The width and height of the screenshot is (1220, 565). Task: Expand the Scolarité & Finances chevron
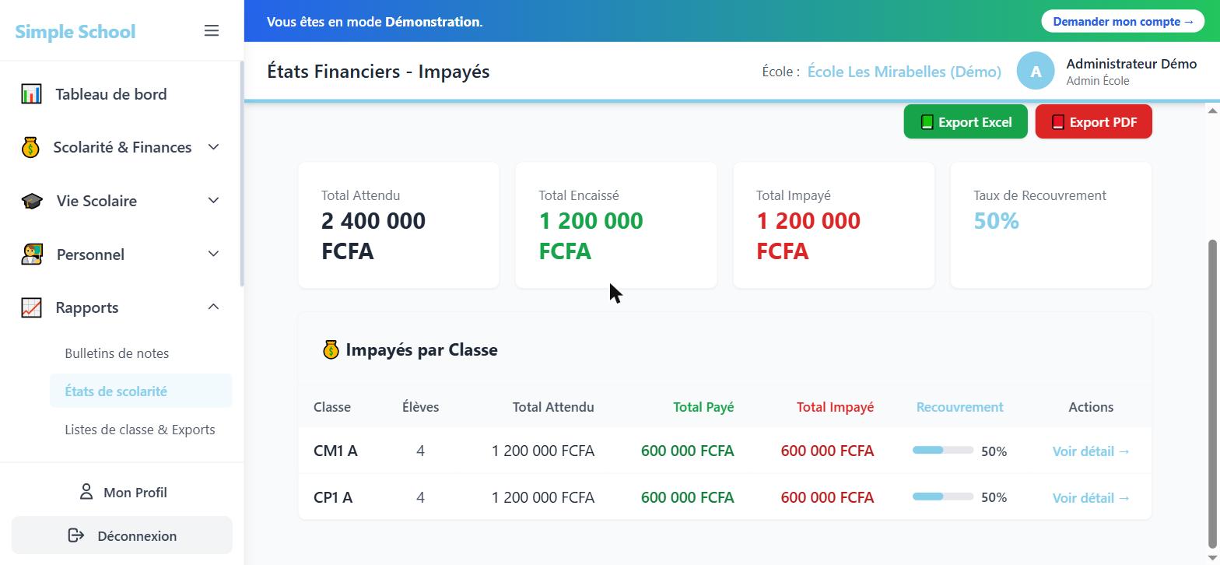click(x=213, y=147)
